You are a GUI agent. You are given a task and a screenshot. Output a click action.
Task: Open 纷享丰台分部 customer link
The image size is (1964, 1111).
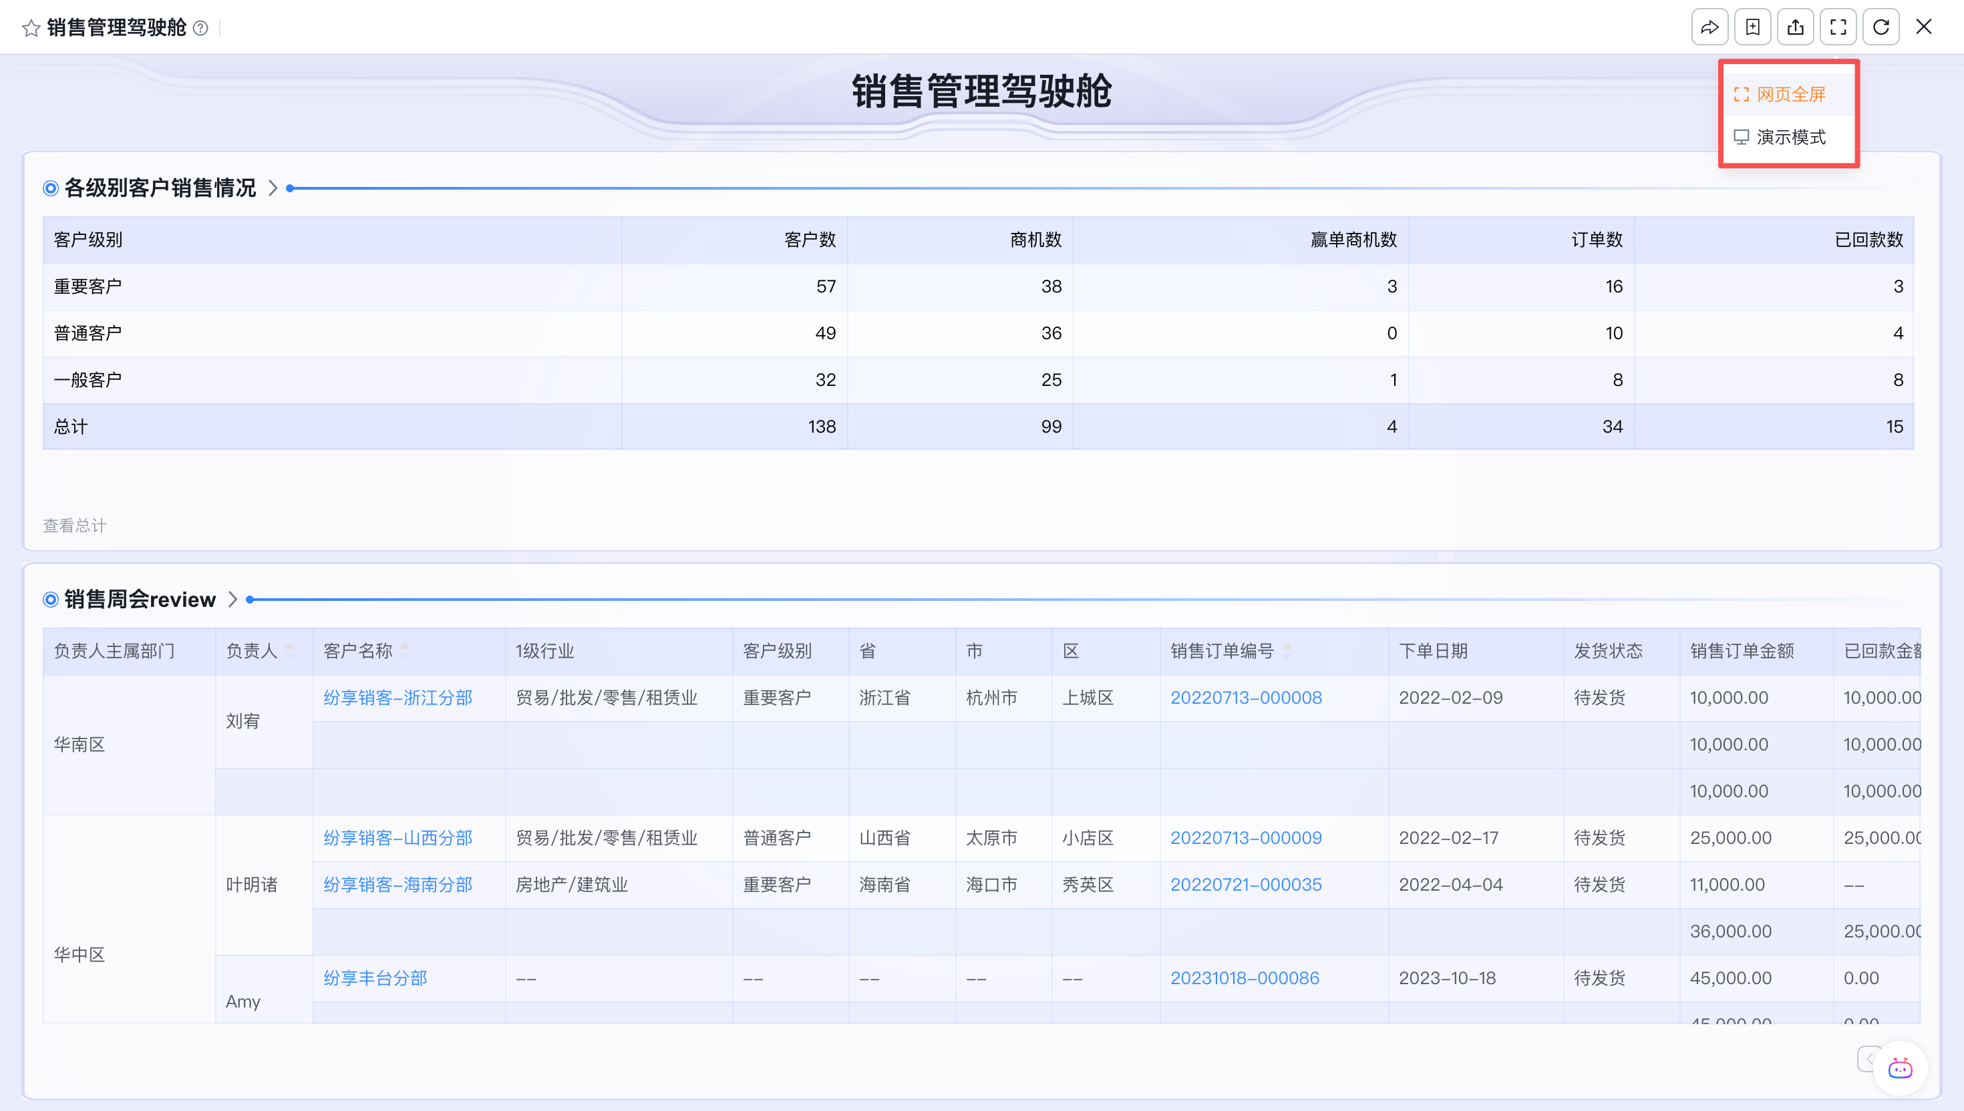(x=375, y=978)
